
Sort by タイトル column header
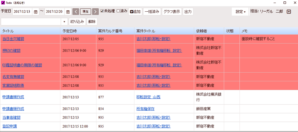click(x=31, y=31)
